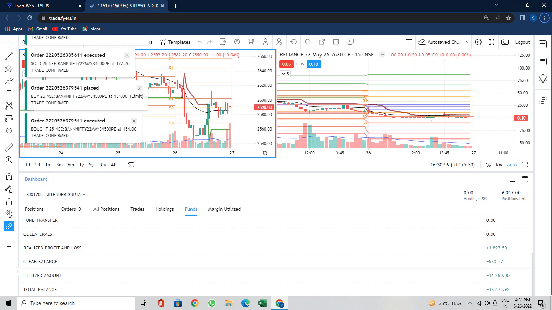Toggle percent scale on chart
The image size is (552, 310).
coord(488,165)
